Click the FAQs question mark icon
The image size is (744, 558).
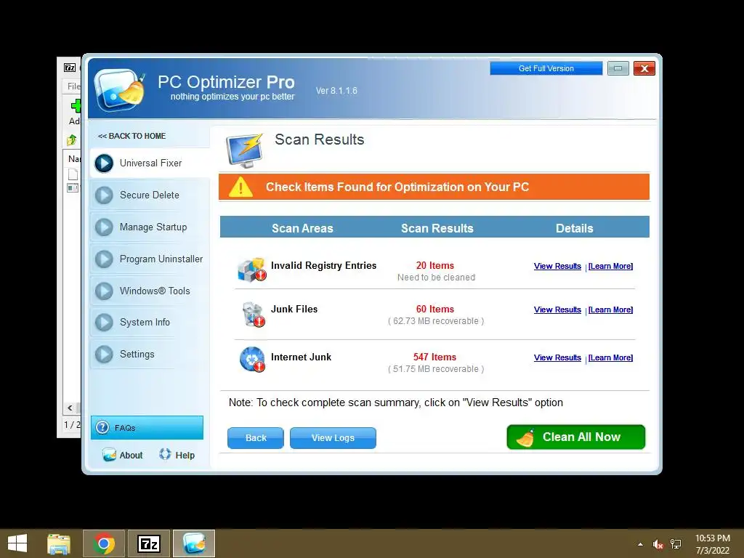click(102, 427)
